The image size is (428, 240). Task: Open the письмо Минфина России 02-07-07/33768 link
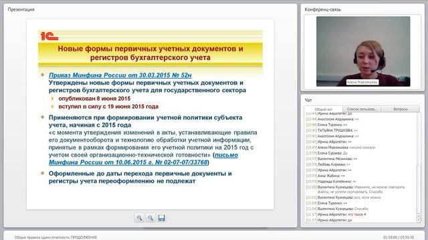143,159
